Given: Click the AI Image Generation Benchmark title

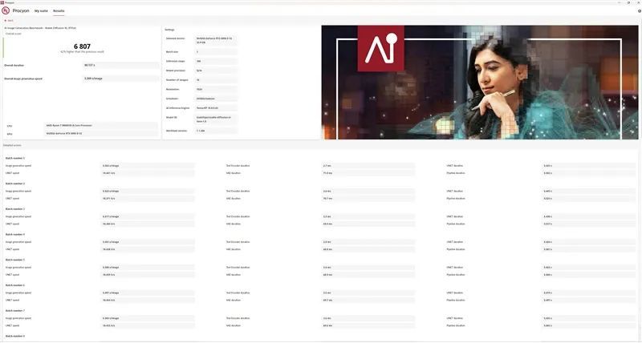Looking at the screenshot, I should tap(40, 28).
